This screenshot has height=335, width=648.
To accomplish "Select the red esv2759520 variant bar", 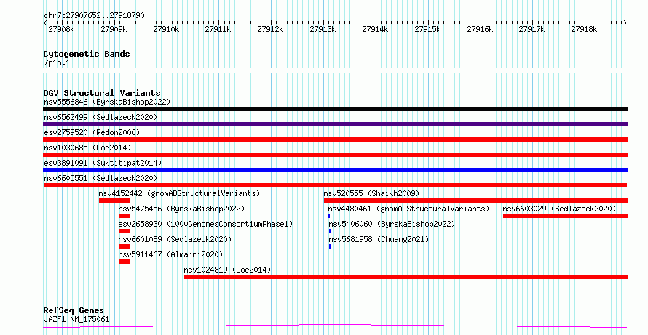I will [x=335, y=140].
